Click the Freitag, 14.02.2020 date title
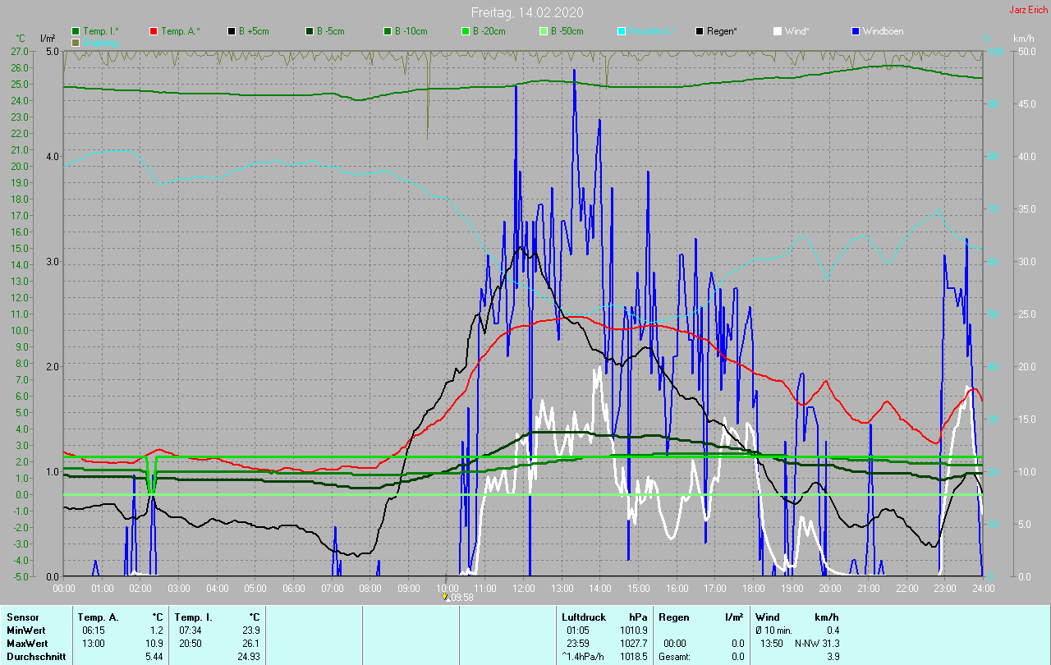This screenshot has height=665, width=1051. [x=526, y=12]
